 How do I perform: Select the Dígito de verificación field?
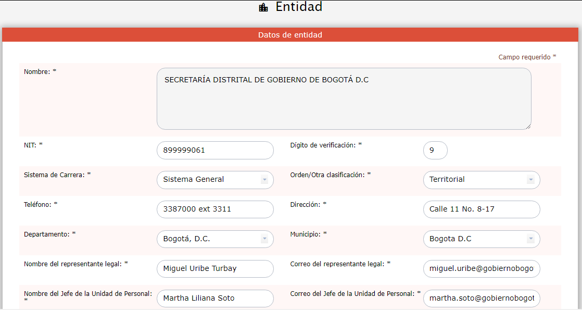[x=435, y=150]
